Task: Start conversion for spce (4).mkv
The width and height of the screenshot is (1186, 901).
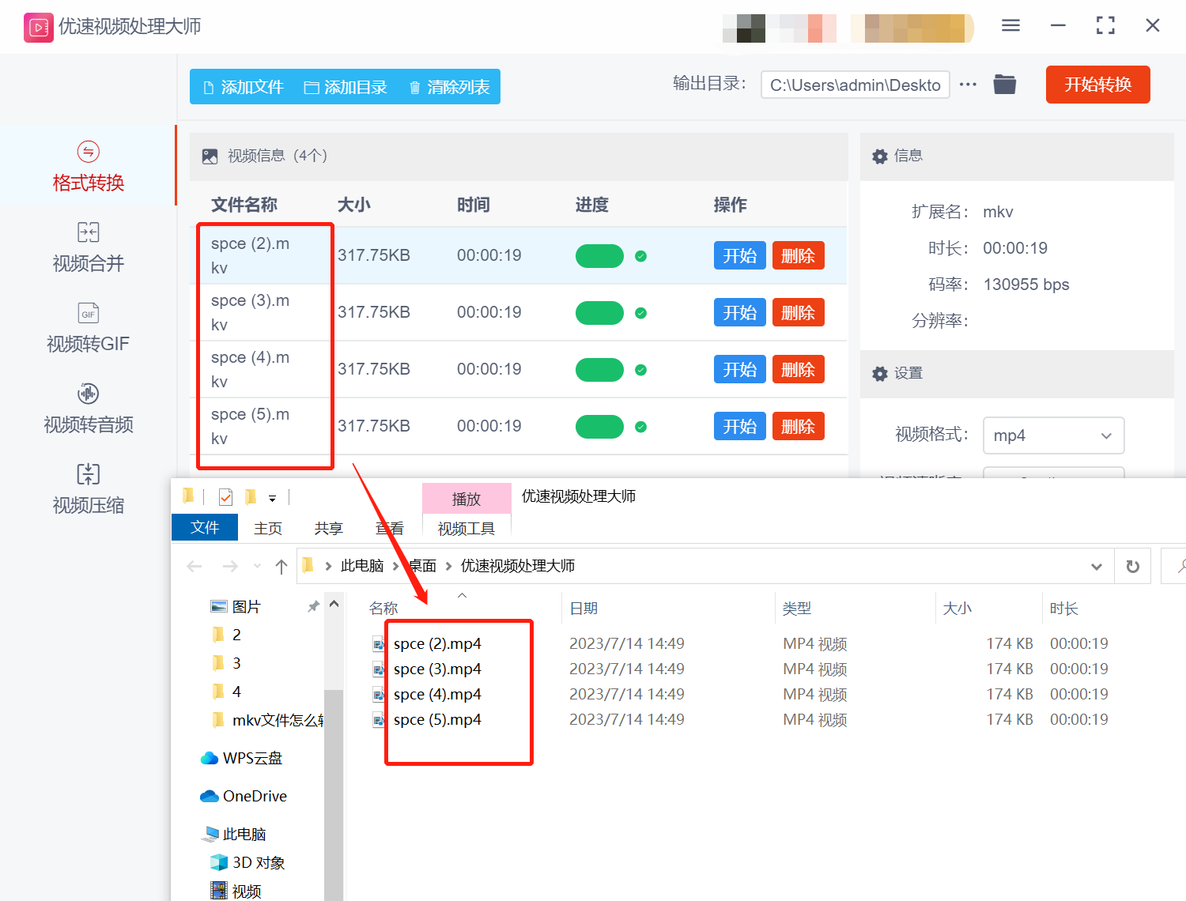Action: 739,369
